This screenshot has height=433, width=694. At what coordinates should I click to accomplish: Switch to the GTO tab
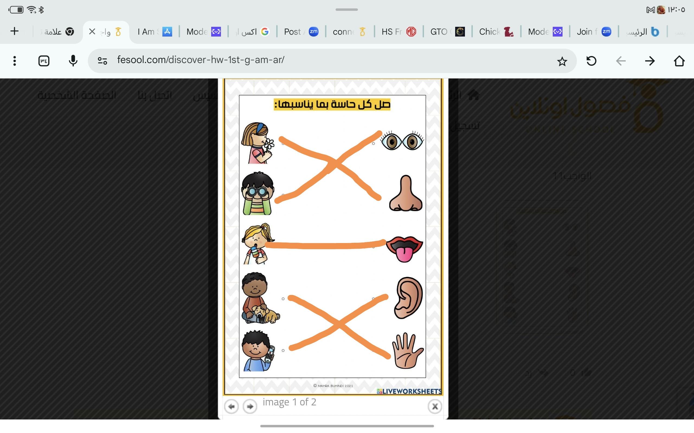pos(447,31)
